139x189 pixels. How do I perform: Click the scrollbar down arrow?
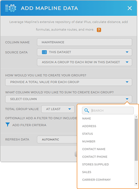click(x=136, y=184)
